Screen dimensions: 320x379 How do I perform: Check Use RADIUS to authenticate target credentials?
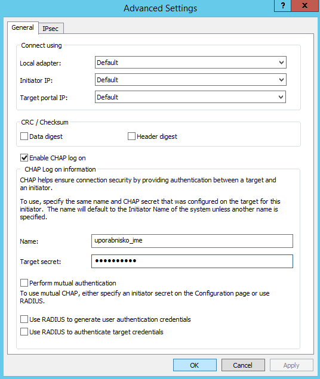pos(24,332)
